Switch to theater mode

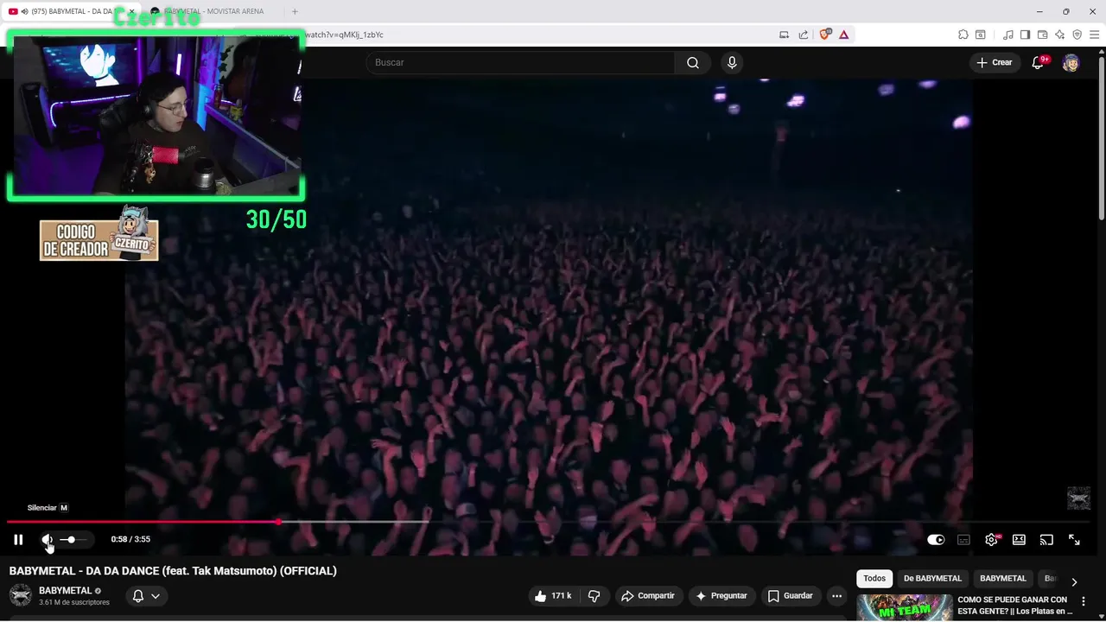coord(1019,540)
